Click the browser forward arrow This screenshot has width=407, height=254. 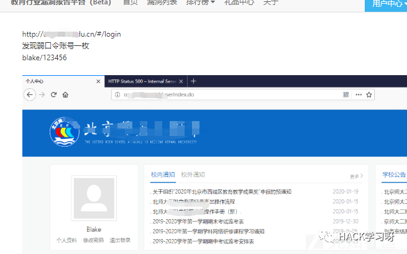(x=42, y=94)
